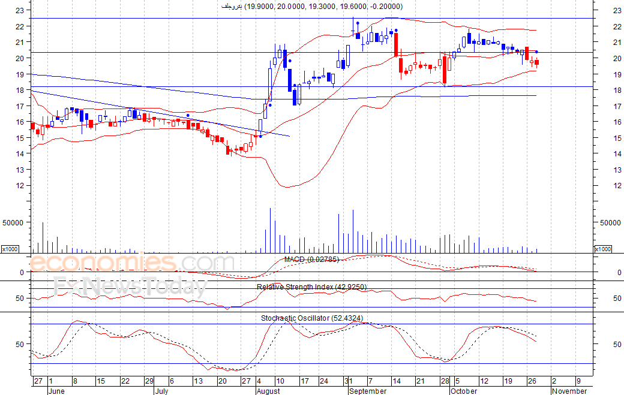Click the July month label
This screenshot has height=395, width=624.
click(x=161, y=391)
